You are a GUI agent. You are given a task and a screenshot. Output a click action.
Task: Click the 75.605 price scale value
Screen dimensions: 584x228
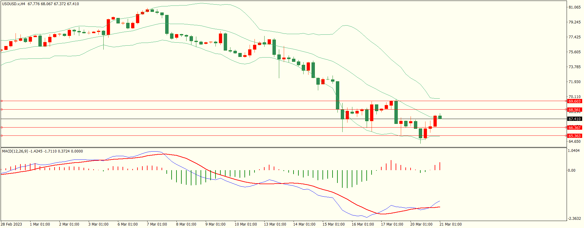[575, 52]
